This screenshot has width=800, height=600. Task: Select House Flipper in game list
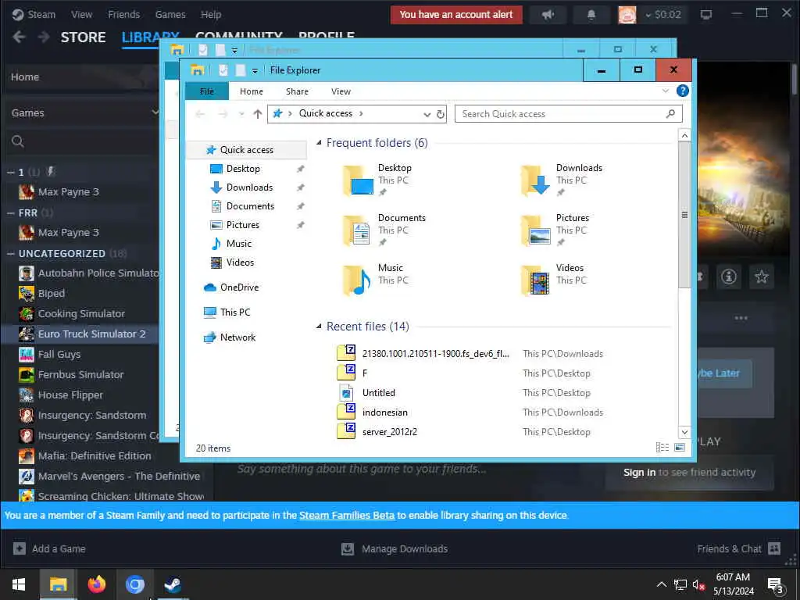(x=70, y=395)
